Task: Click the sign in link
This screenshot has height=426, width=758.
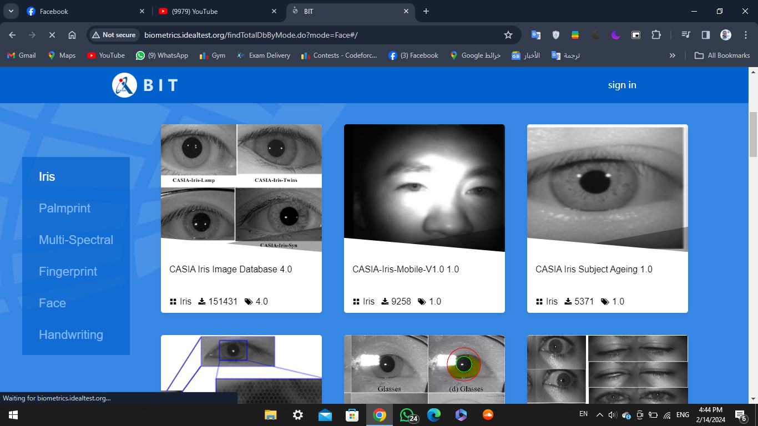Action: pyautogui.click(x=622, y=85)
